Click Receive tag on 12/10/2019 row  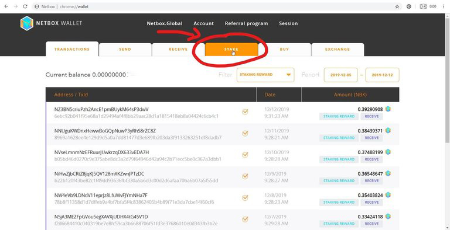tap(371, 159)
